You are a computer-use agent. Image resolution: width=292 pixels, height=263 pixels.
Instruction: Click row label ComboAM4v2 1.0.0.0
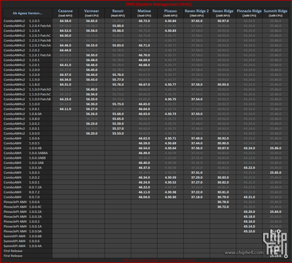(21, 133)
